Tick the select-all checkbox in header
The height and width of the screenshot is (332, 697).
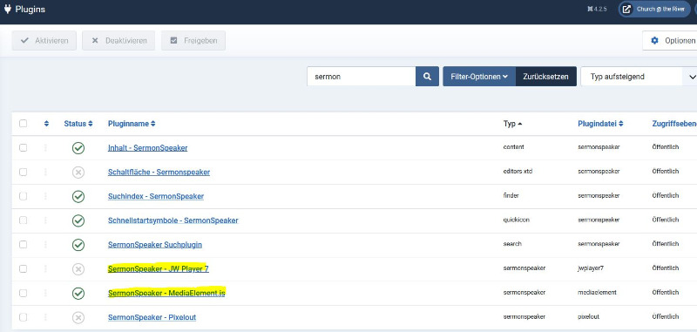[24, 124]
